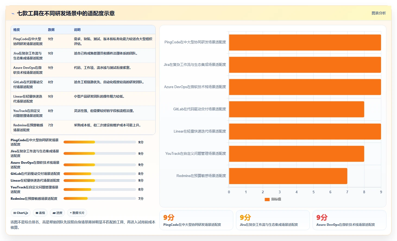
Task: Open the 9分 Jira data card
Action: [x=273, y=220]
